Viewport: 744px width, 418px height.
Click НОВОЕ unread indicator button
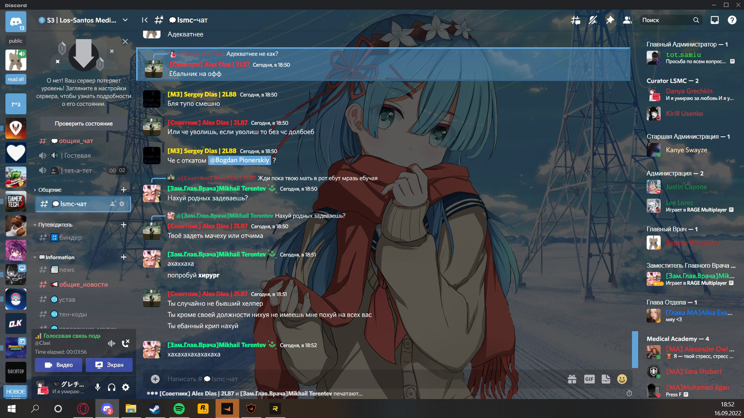pos(16,392)
